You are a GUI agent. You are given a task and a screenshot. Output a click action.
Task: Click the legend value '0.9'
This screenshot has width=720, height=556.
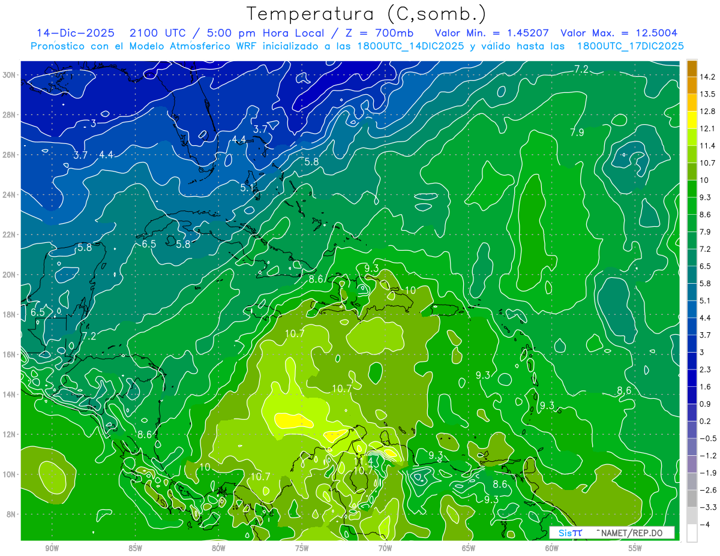(705, 404)
